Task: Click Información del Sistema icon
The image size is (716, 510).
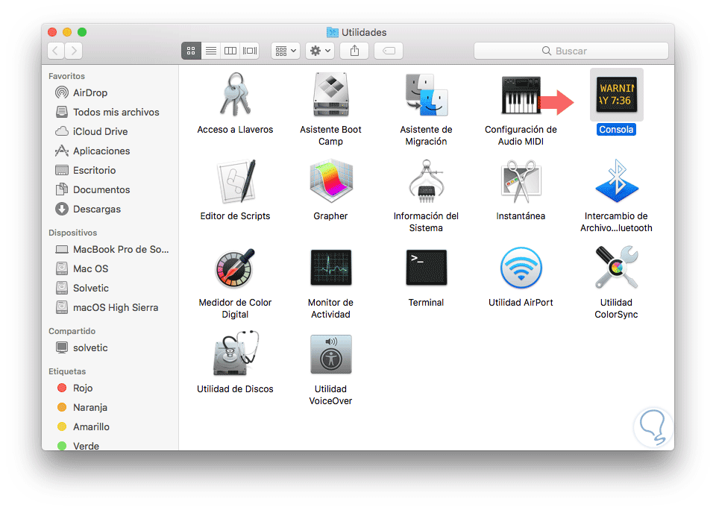Action: coord(426,182)
